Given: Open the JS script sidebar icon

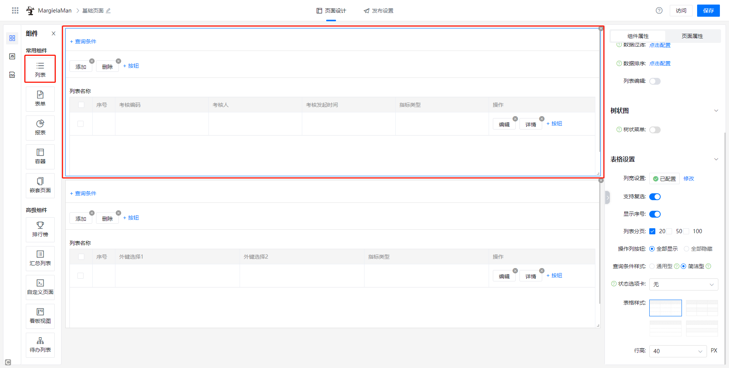Looking at the screenshot, I should 12,57.
